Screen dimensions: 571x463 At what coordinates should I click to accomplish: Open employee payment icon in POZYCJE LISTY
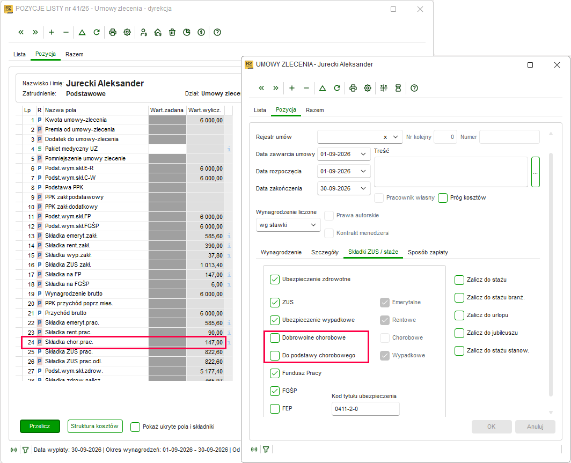pyautogui.click(x=143, y=32)
